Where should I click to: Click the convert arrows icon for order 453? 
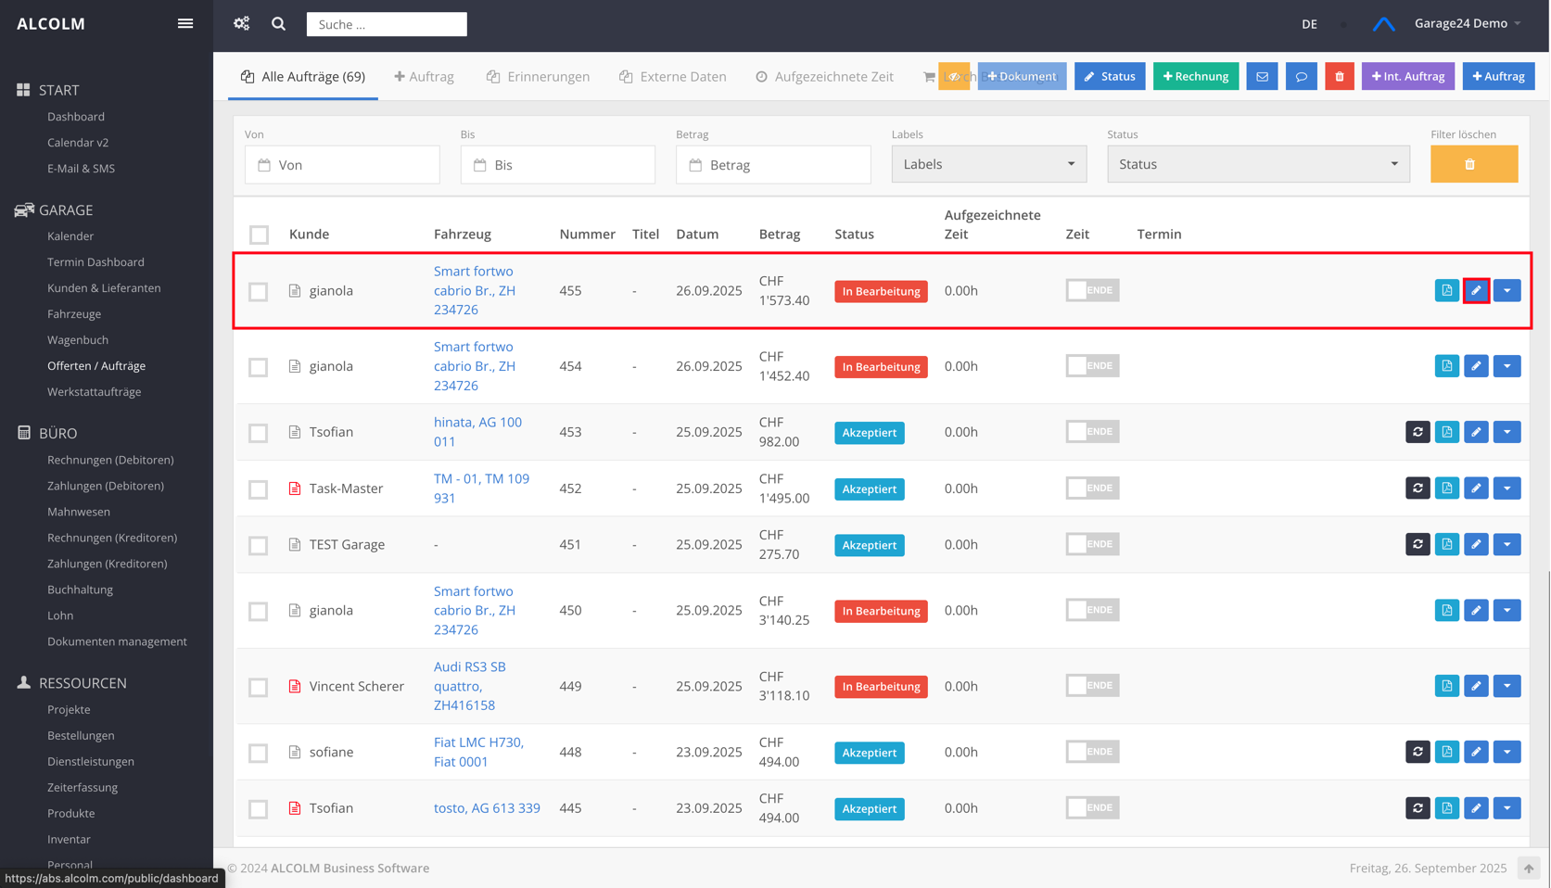[1418, 432]
